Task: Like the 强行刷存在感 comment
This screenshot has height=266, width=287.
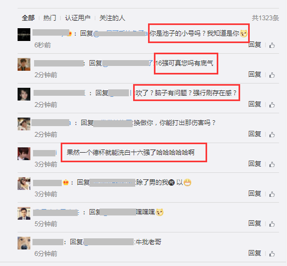Action: point(272,105)
